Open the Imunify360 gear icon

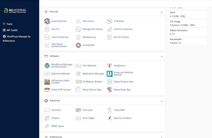pyautogui.click(x=78, y=45)
